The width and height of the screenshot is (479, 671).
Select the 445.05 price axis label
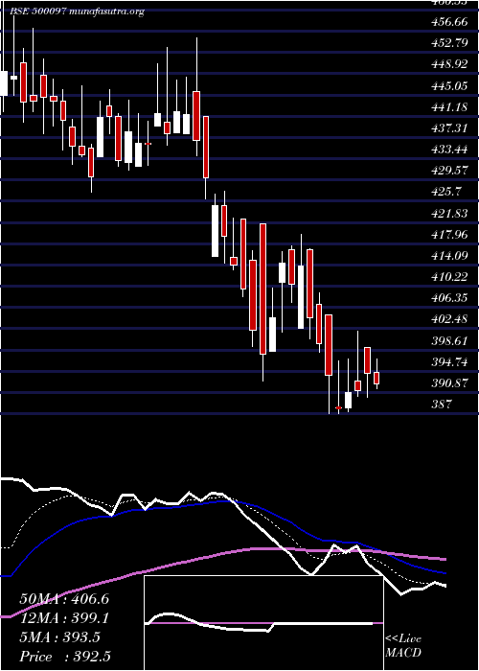pos(448,86)
